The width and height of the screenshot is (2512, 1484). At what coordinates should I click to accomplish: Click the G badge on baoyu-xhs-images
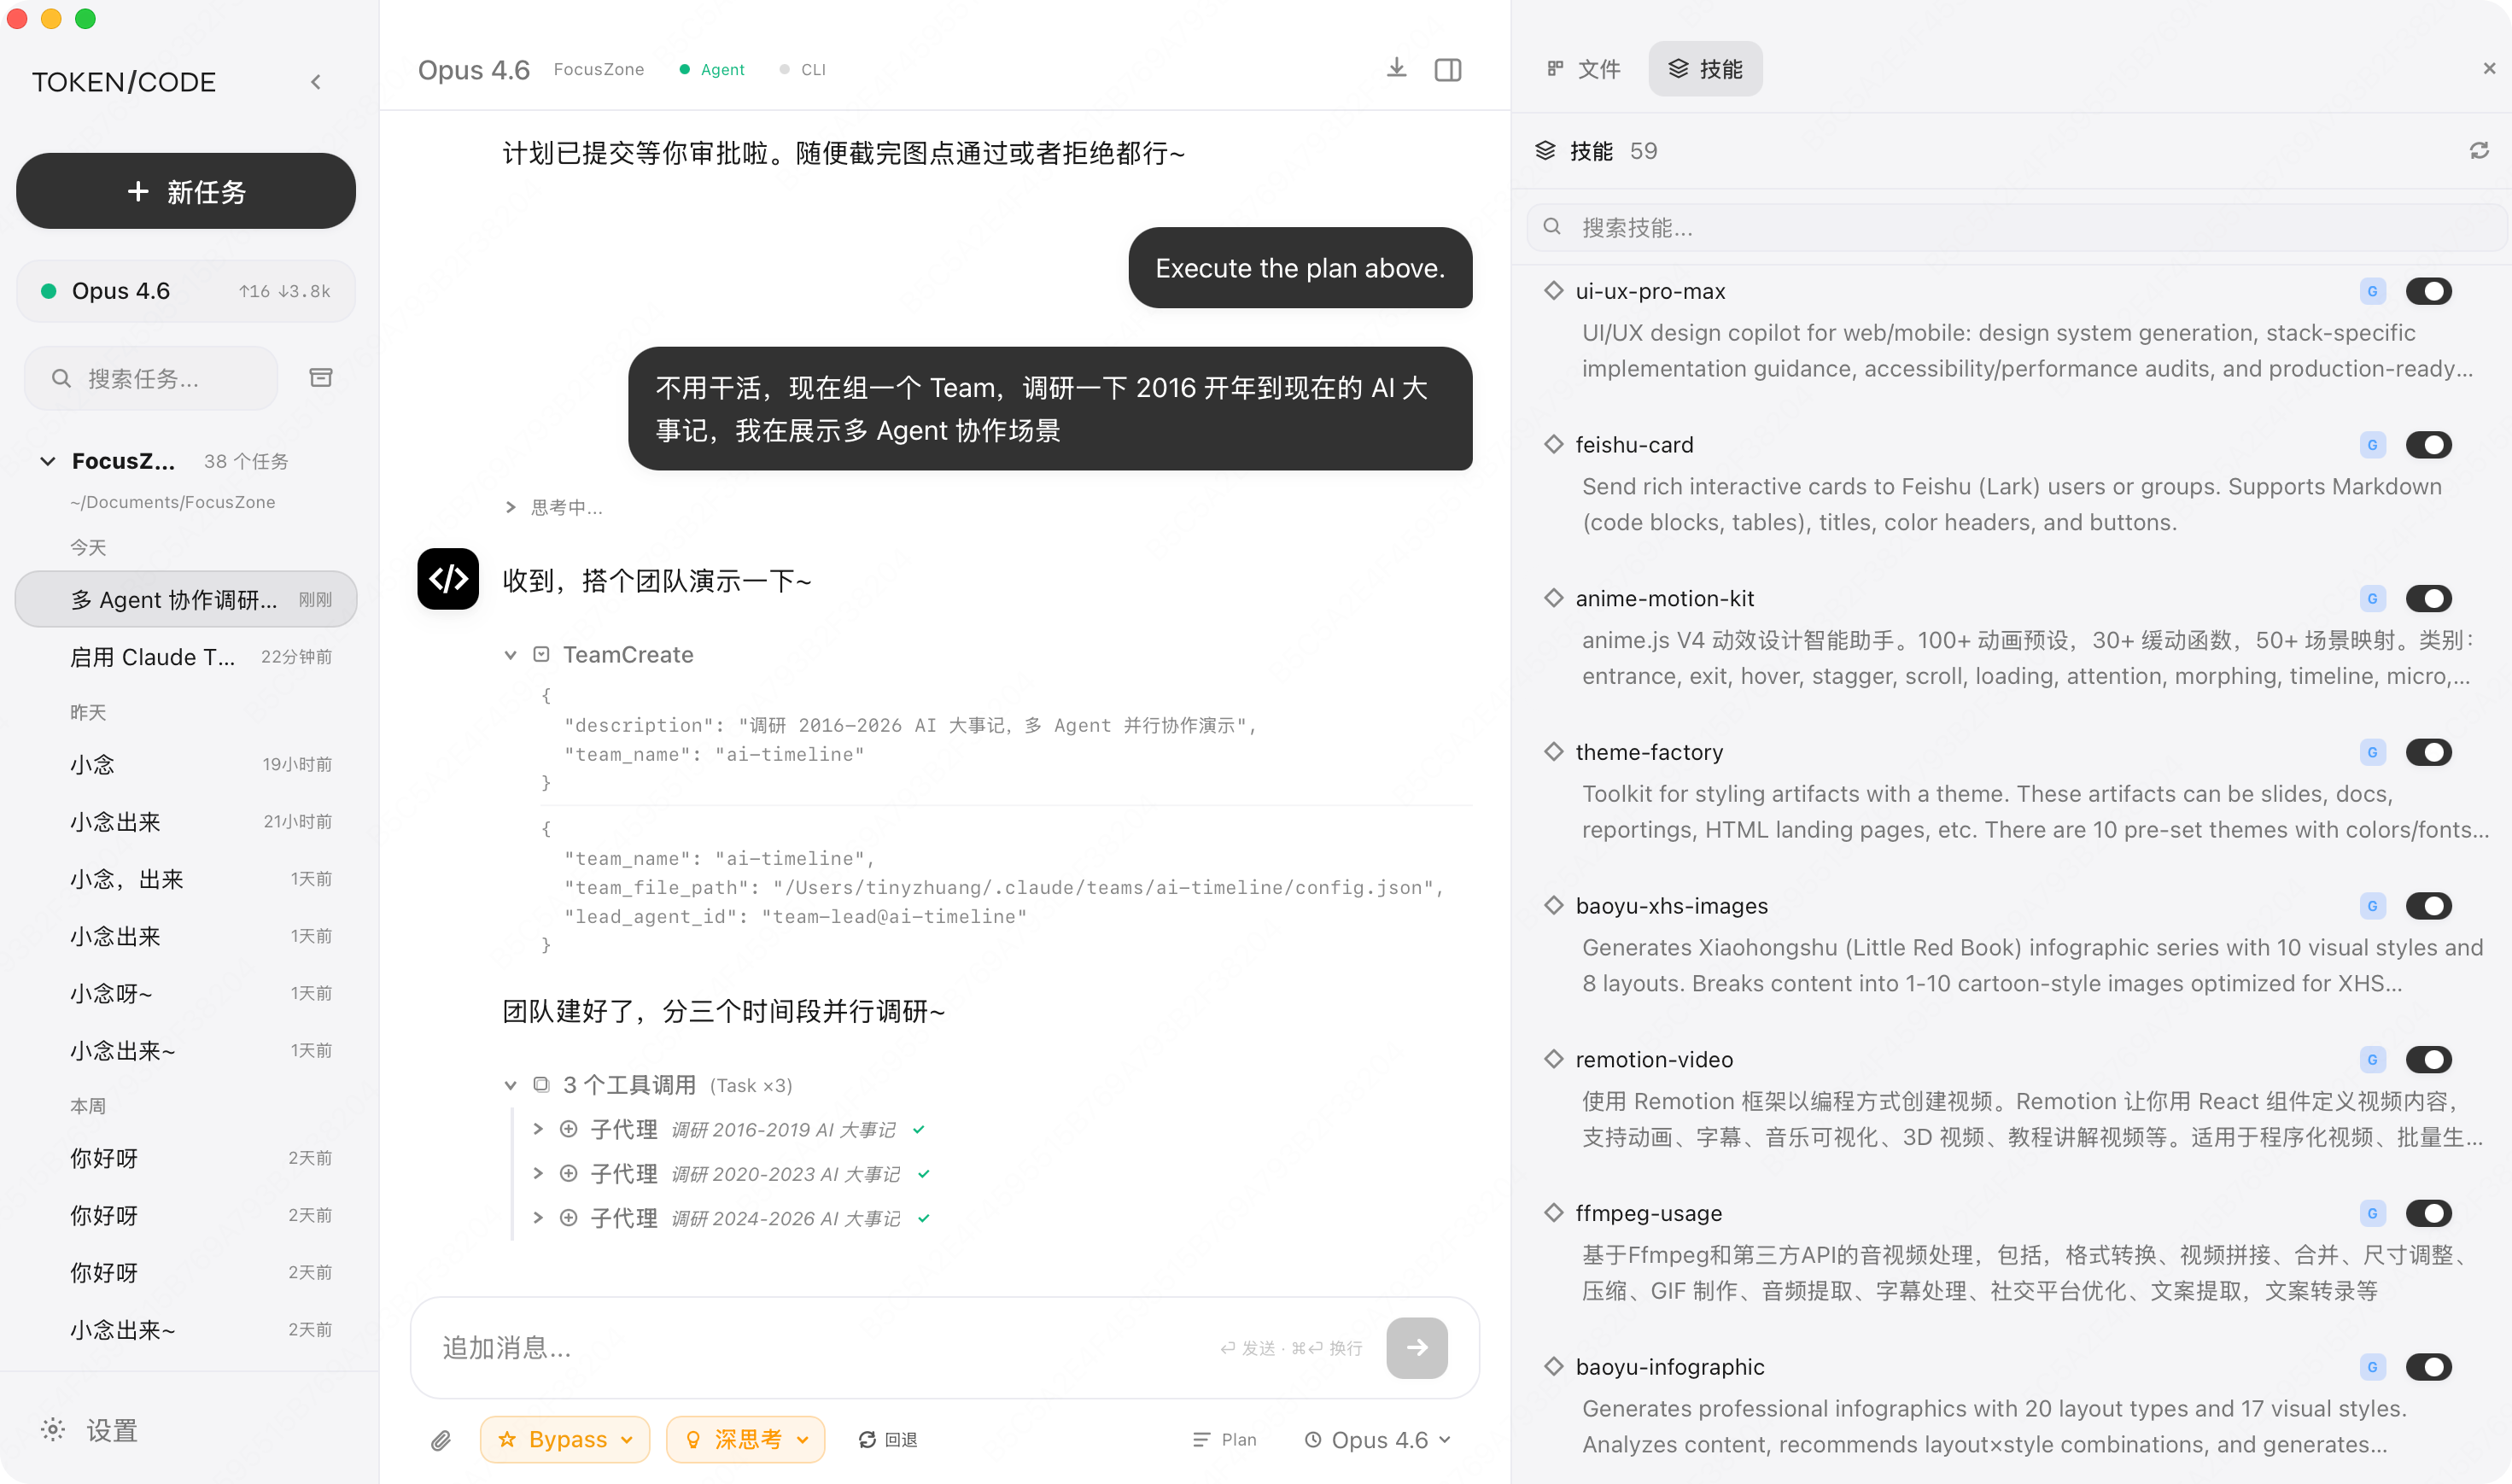point(2372,906)
